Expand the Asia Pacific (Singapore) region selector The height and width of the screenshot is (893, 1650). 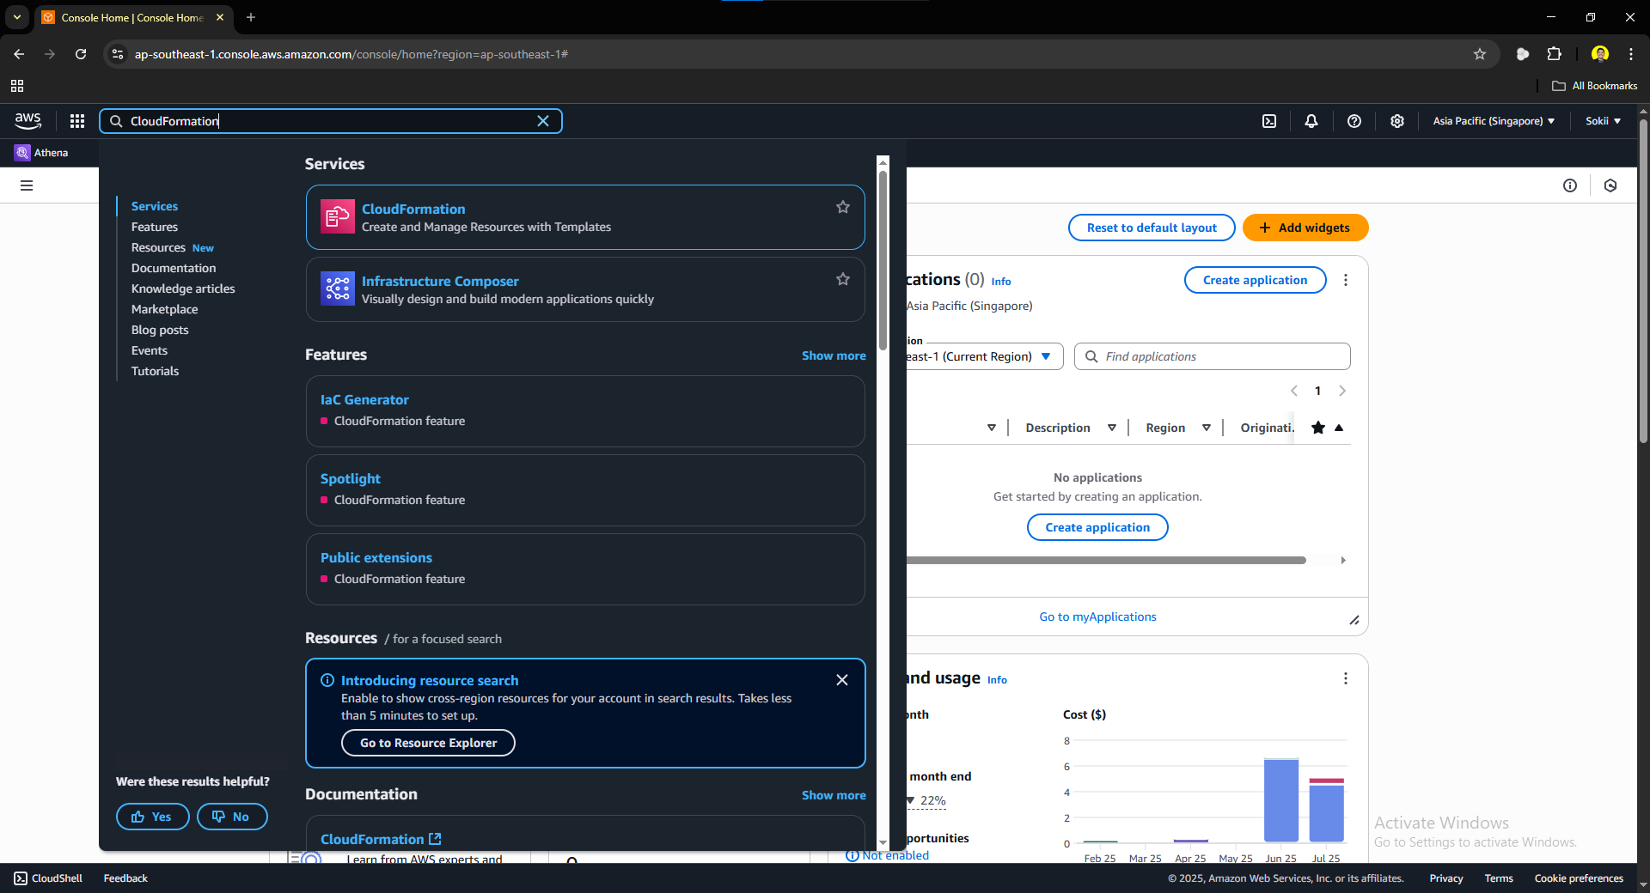click(x=1494, y=121)
